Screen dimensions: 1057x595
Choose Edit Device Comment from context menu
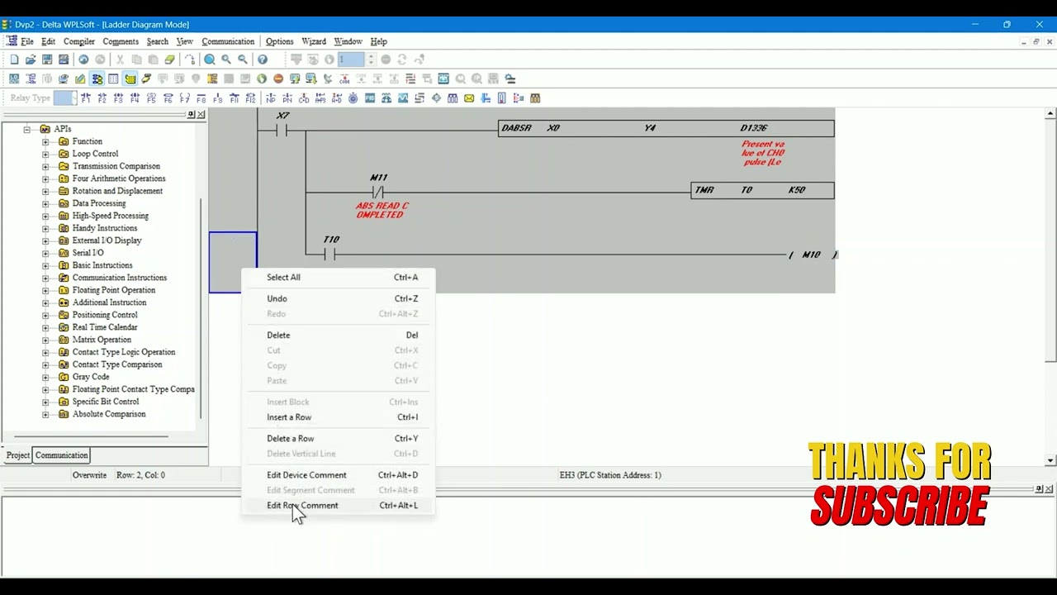(x=338, y=475)
